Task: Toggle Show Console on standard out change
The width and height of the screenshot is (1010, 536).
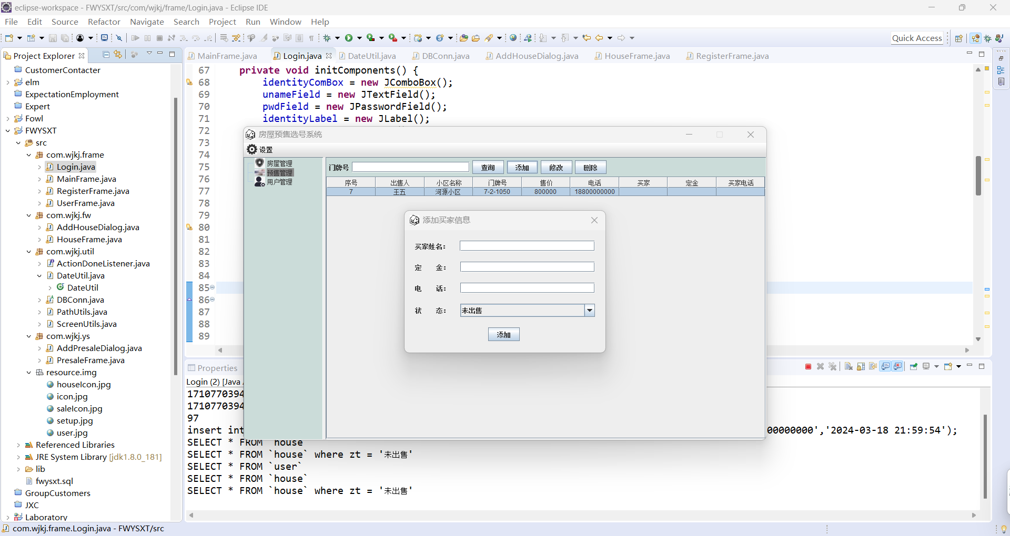Action: (885, 366)
